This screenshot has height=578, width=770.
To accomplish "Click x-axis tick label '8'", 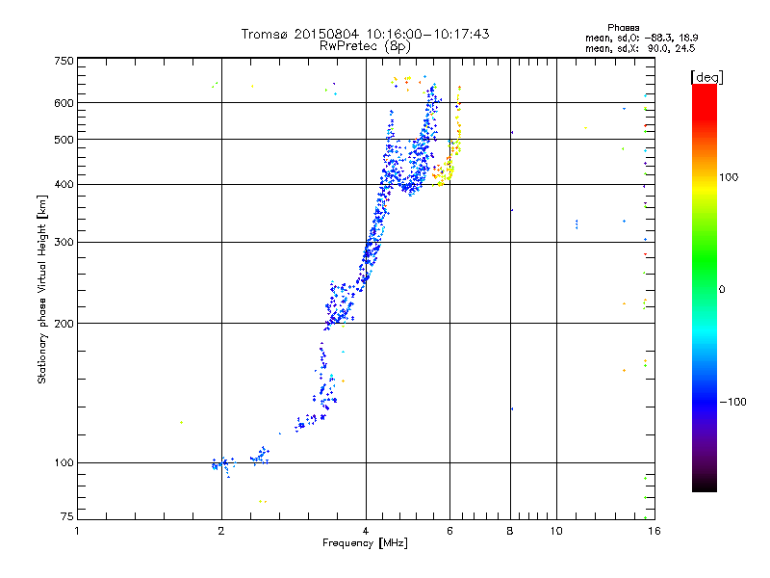I will pos(510,531).
